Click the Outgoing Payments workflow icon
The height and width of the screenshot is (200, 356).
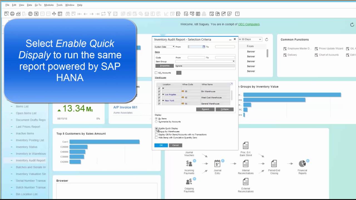(x=189, y=182)
